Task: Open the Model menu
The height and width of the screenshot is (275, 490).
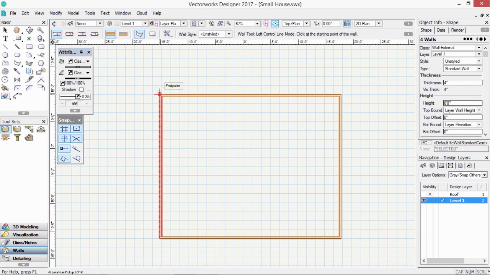Action: (73, 13)
